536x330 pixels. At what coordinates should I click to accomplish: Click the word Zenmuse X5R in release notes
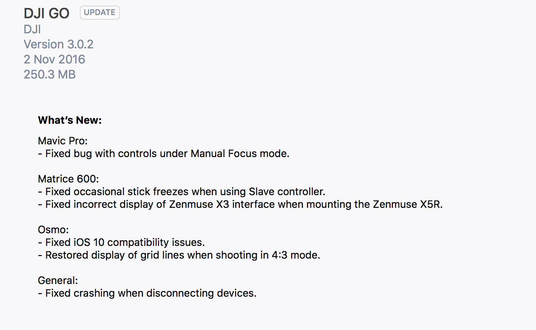(x=408, y=204)
